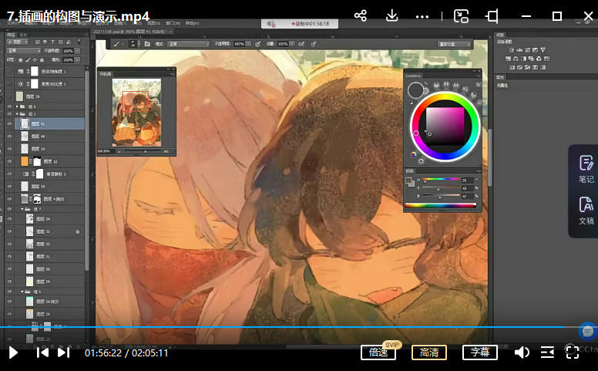Open the 文稿 transcript side panel

click(x=586, y=211)
